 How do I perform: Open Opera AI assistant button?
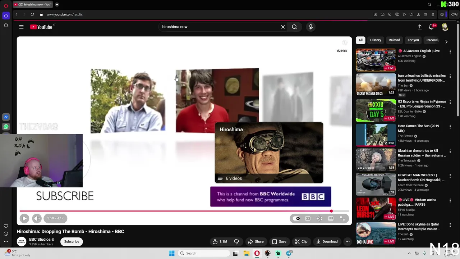454,14
